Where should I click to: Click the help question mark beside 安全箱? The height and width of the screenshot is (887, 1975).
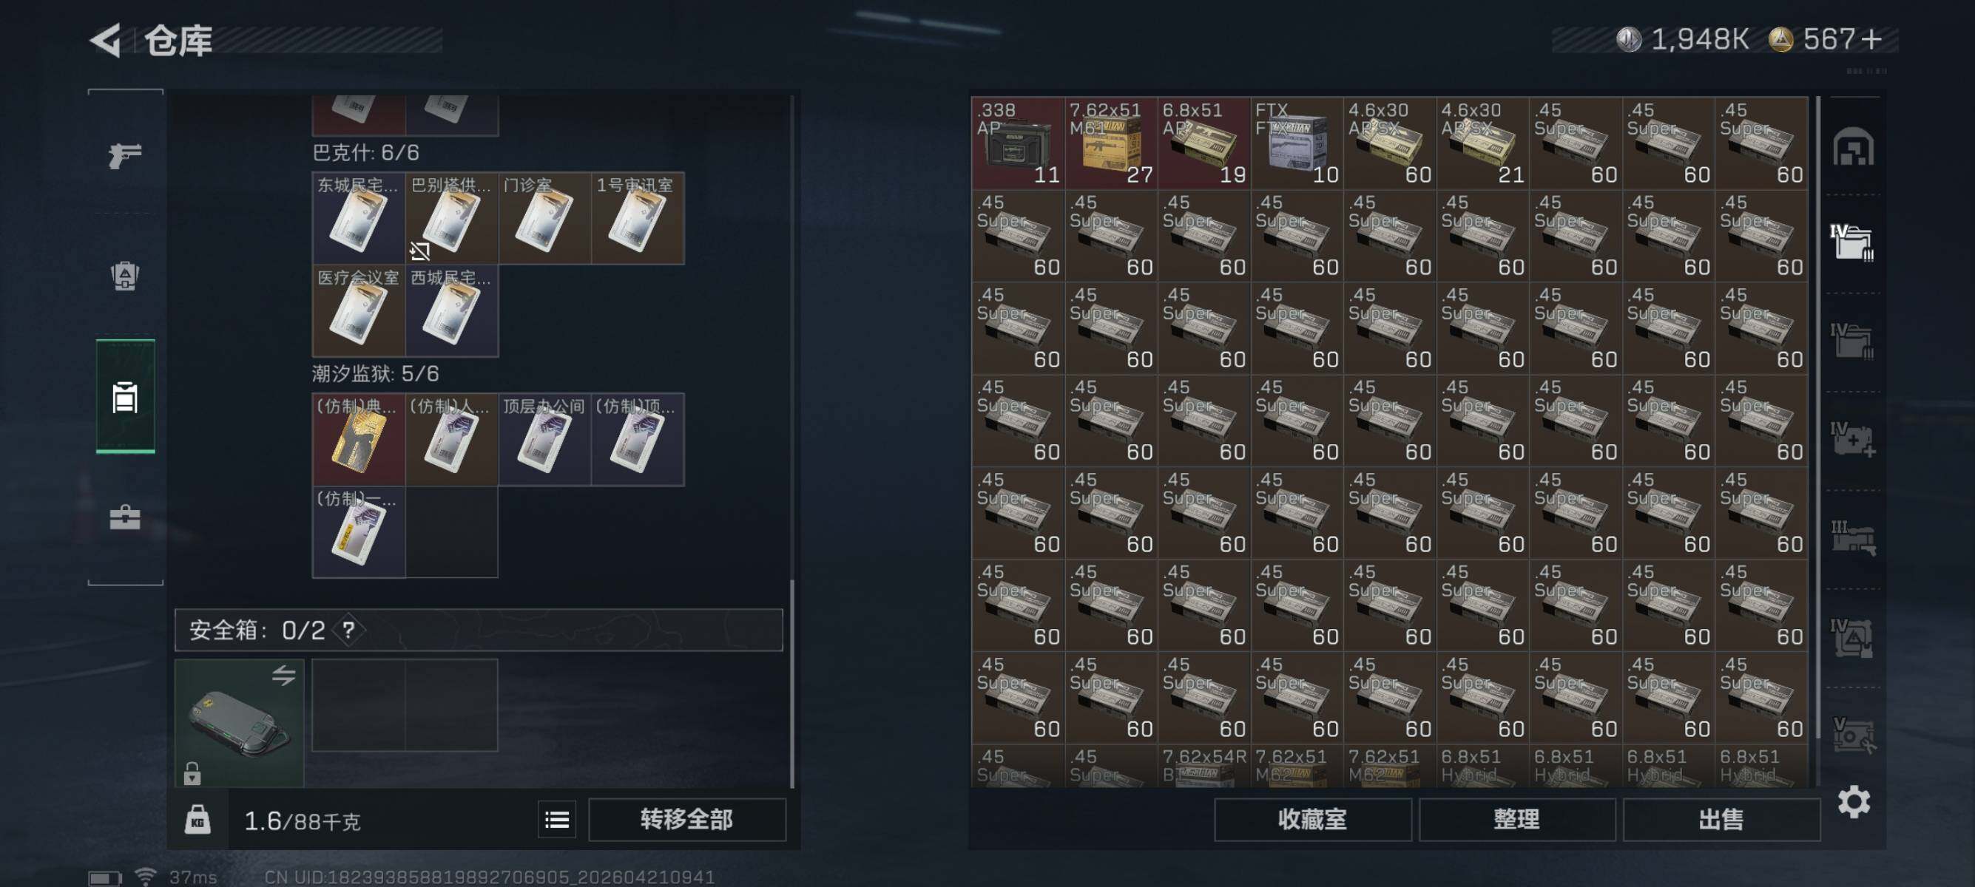[349, 631]
